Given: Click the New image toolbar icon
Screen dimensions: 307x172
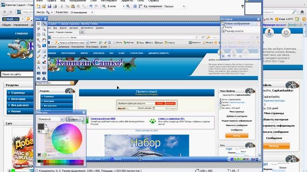Looking at the screenshot, I should pyautogui.click(x=38, y=6).
